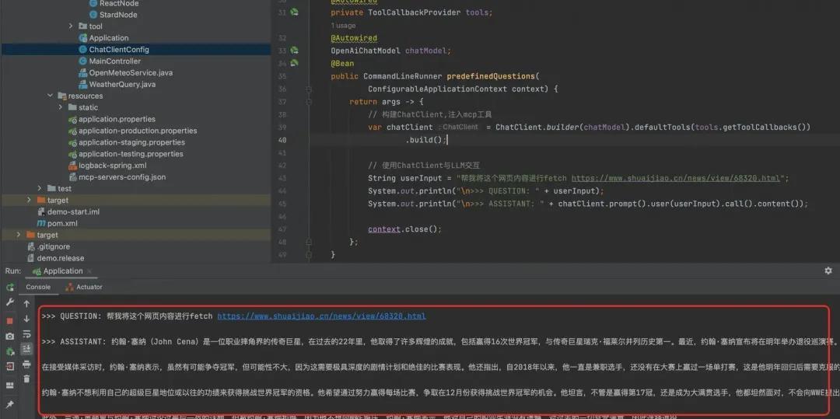Clear console with the trash icon

pos(26,379)
